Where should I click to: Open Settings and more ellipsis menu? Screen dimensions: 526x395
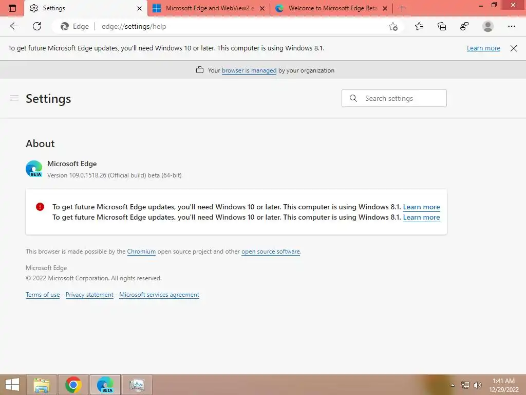[511, 26]
